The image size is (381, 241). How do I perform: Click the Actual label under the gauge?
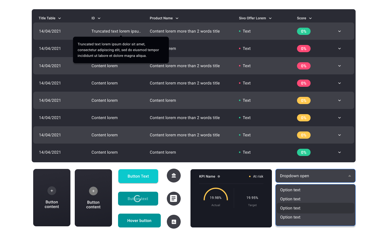(216, 205)
